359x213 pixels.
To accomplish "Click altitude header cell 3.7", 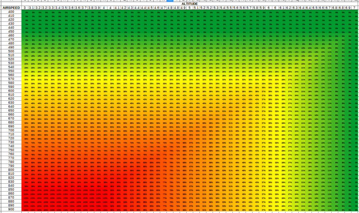I will (84, 8).
